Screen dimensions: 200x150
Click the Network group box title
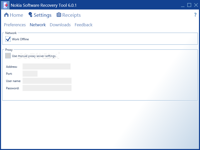(11, 33)
